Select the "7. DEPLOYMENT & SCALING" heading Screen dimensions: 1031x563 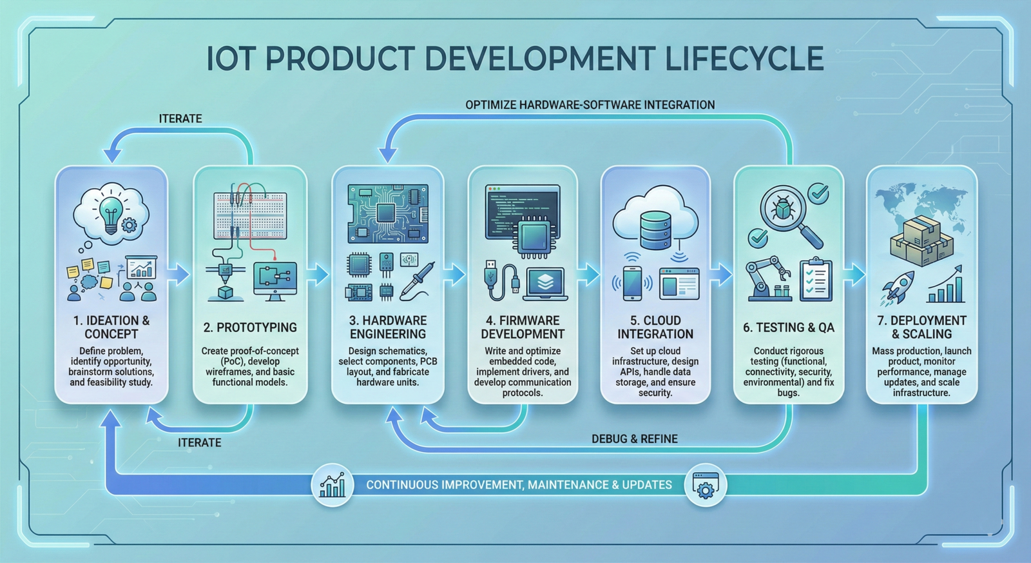click(921, 327)
